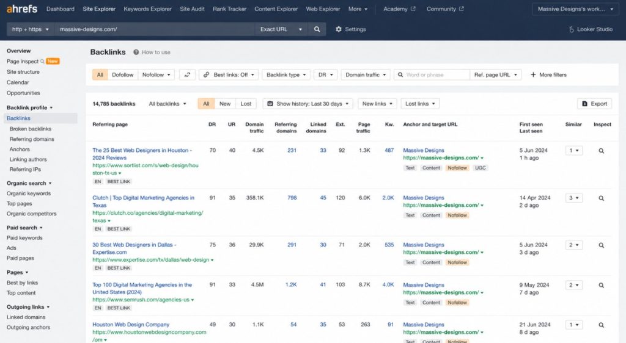This screenshot has height=343, width=626.
Task: Go to Keywords Explorer in top navigation
Action: point(147,9)
